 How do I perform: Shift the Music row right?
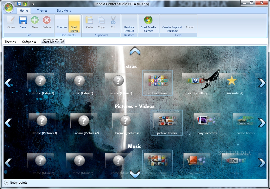(262, 163)
